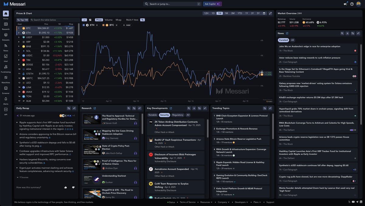Click the ETH blue color swatch

[x=84, y=25]
